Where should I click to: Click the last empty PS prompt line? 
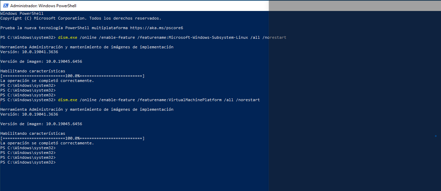click(x=28, y=162)
